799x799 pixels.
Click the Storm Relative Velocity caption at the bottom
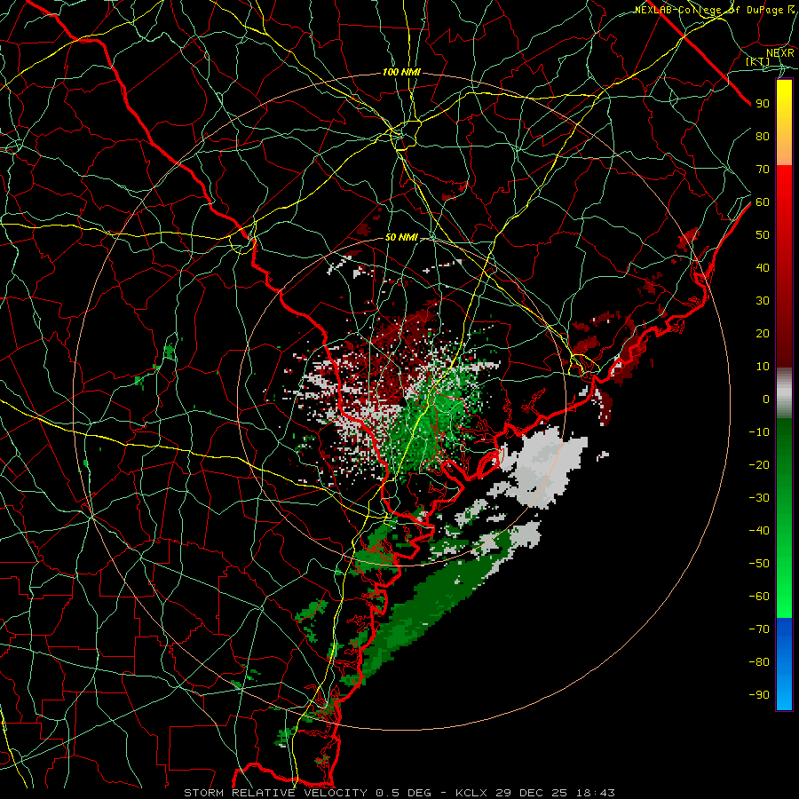click(x=399, y=793)
